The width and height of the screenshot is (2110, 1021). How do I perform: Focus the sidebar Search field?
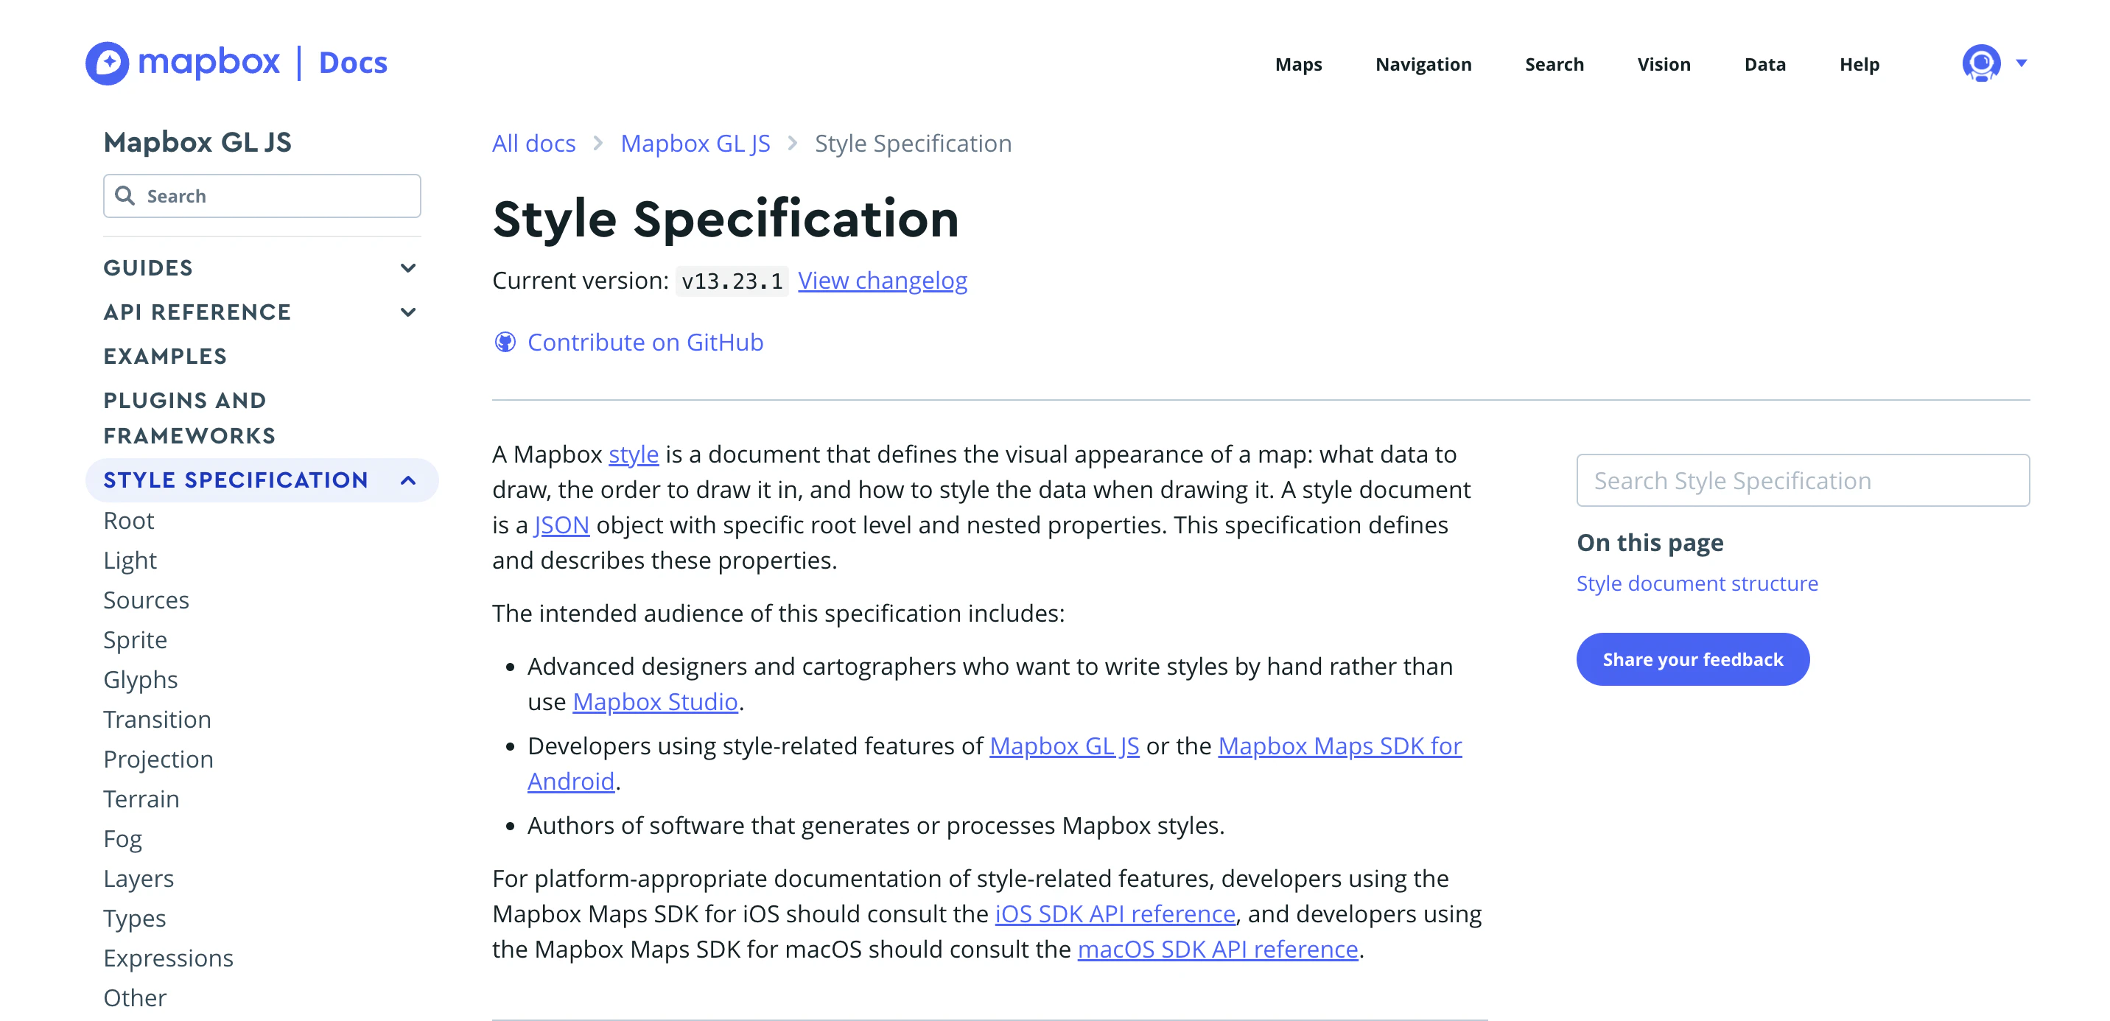262,196
